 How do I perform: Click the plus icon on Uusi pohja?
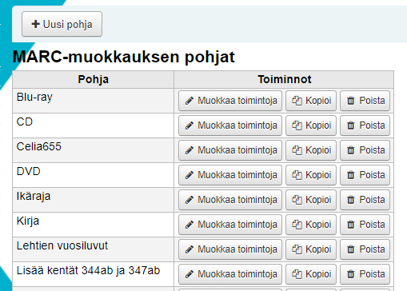click(35, 24)
